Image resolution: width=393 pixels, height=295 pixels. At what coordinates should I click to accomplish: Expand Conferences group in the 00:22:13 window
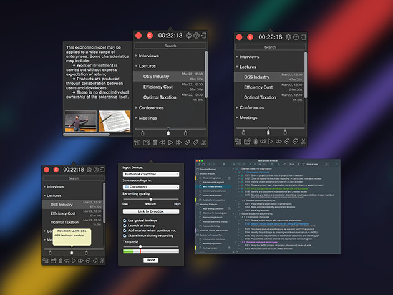[x=137, y=107]
